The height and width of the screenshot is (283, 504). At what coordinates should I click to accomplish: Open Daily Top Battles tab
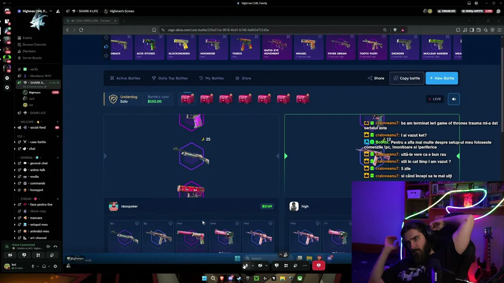pos(170,78)
